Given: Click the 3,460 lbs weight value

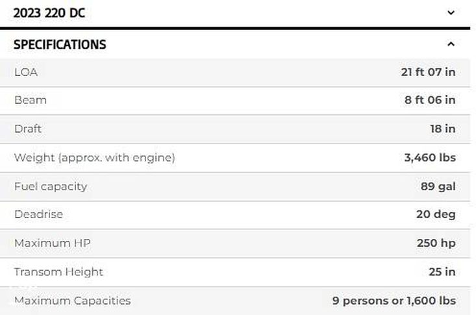Looking at the screenshot, I should pos(430,158).
